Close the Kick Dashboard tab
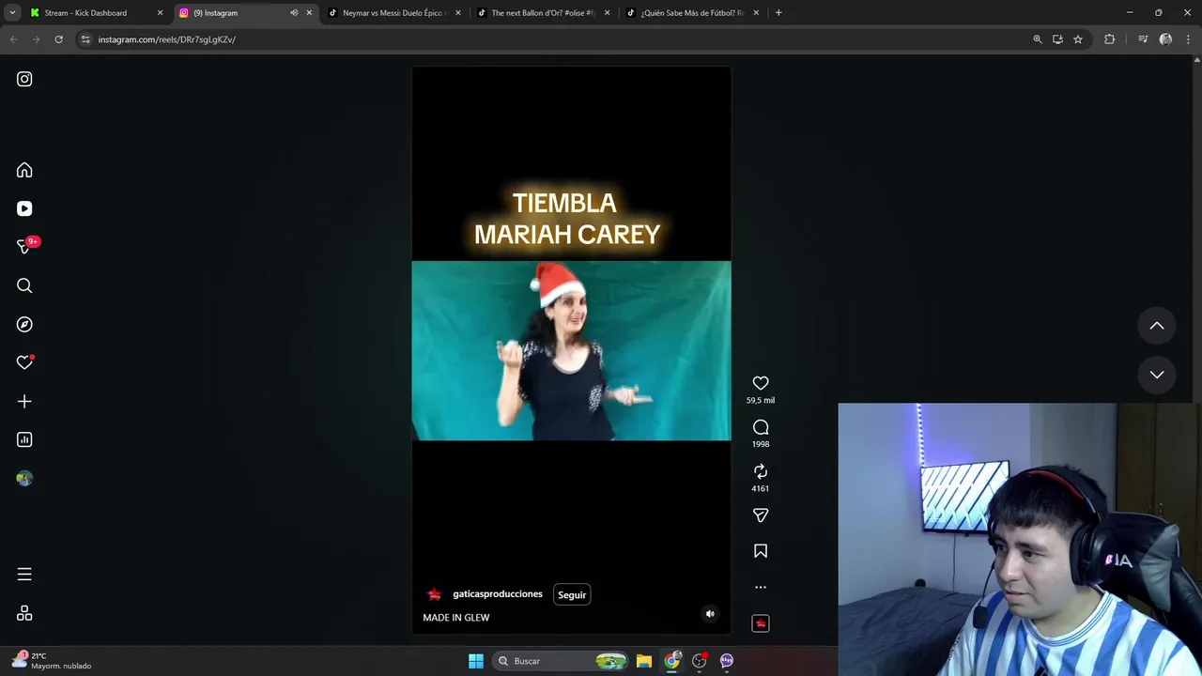The width and height of the screenshot is (1202, 676). coord(160,13)
